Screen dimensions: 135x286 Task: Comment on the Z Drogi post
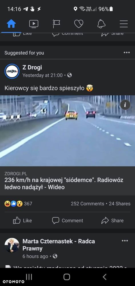67,220
